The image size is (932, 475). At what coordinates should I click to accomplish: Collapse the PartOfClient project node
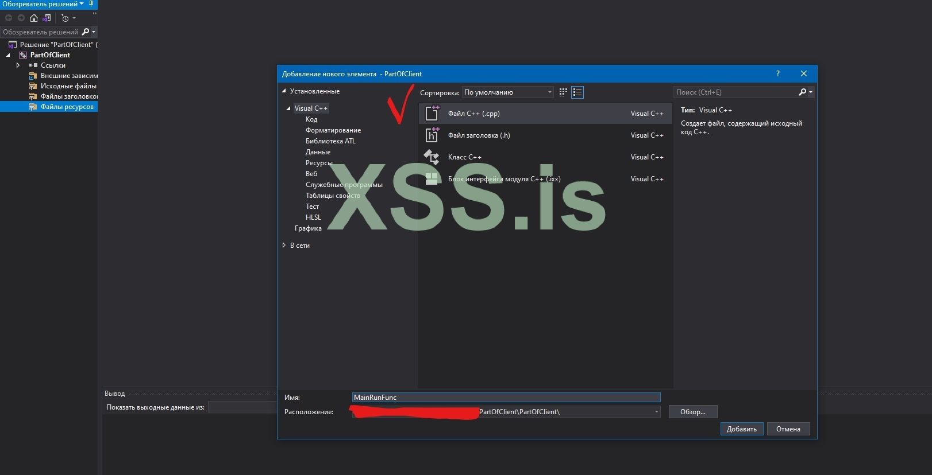point(8,55)
